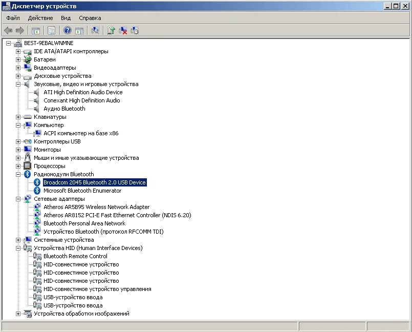Open the Вид menu

coord(66,18)
